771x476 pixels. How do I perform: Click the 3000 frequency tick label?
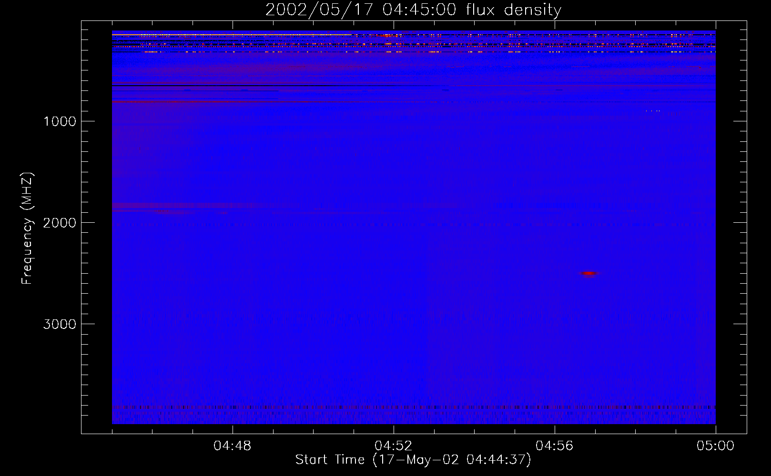pos(60,324)
